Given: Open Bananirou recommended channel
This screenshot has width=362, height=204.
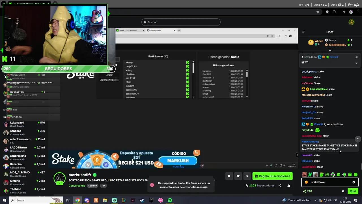Looking at the screenshot, I should point(24,166).
